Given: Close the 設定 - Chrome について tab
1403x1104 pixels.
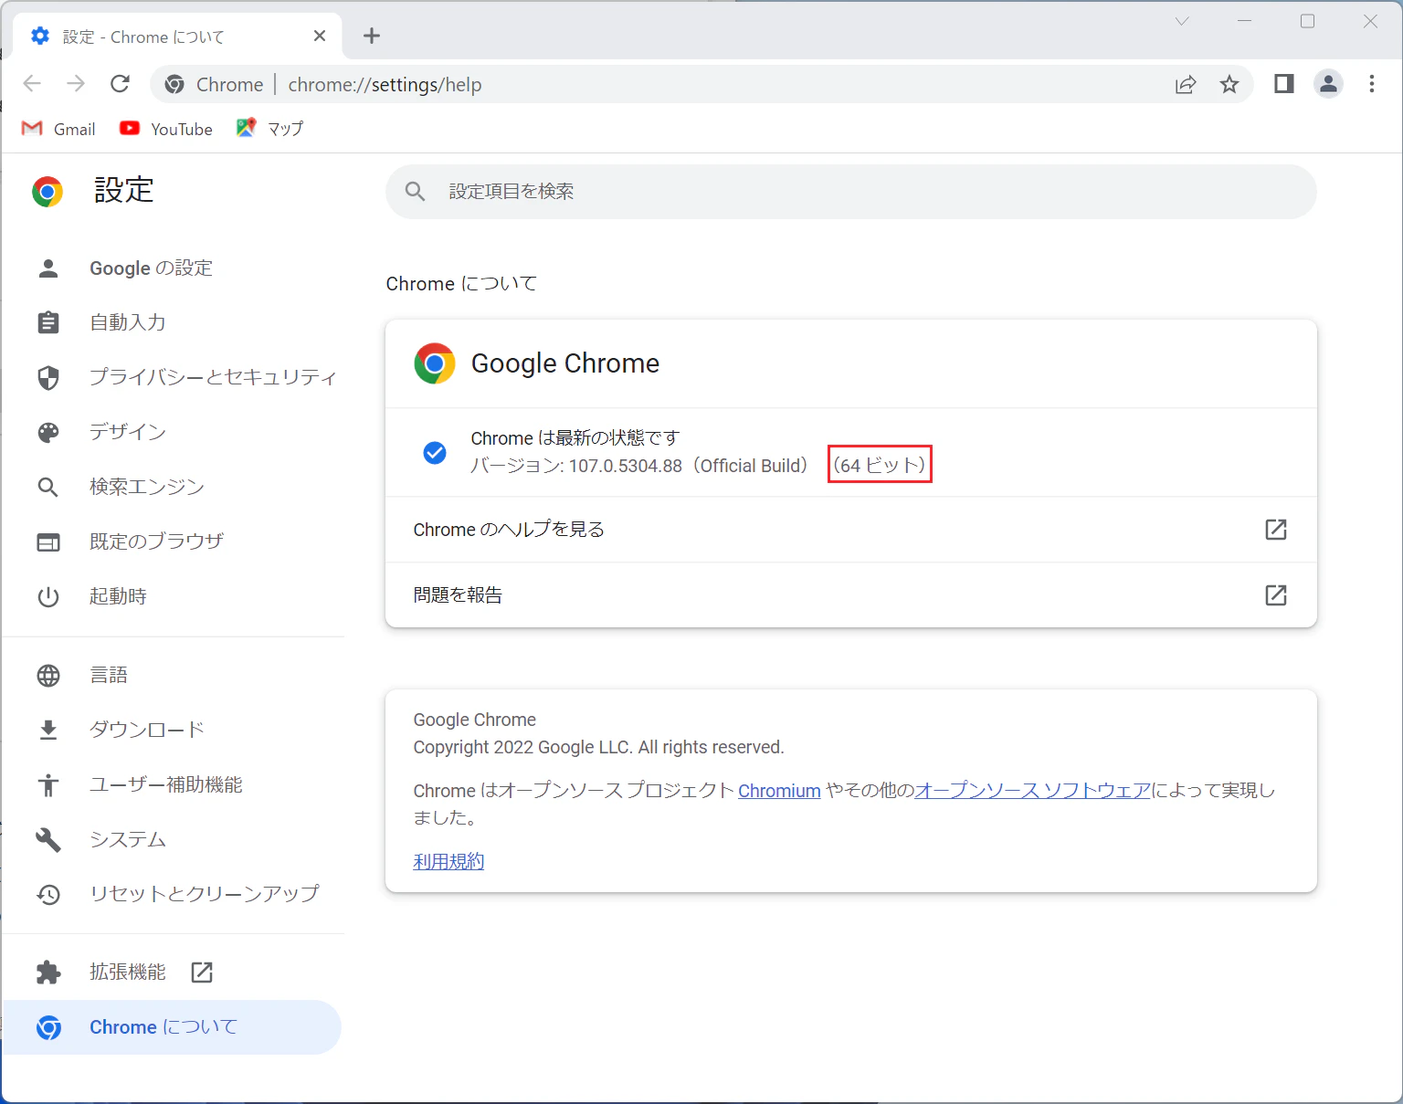Looking at the screenshot, I should coord(320,36).
